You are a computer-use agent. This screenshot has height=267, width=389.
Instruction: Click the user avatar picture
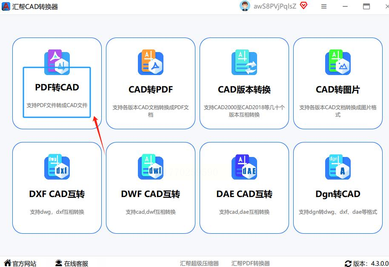(x=245, y=6)
